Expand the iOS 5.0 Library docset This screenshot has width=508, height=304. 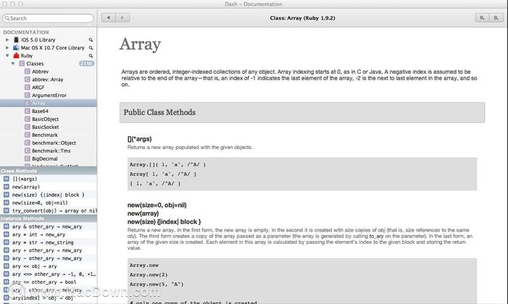(7, 40)
